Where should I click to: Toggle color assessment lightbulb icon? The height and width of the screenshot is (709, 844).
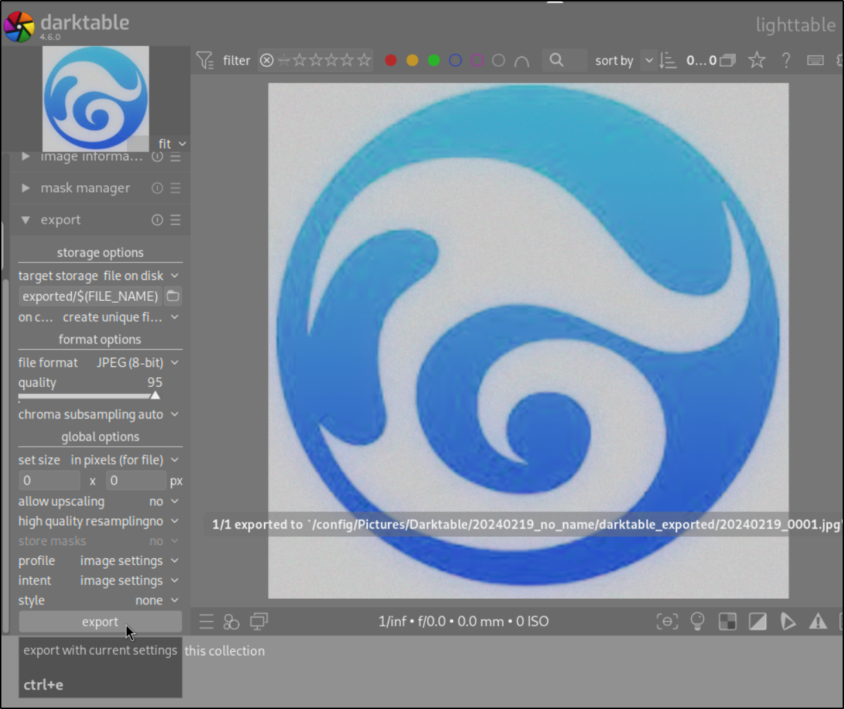click(x=697, y=622)
